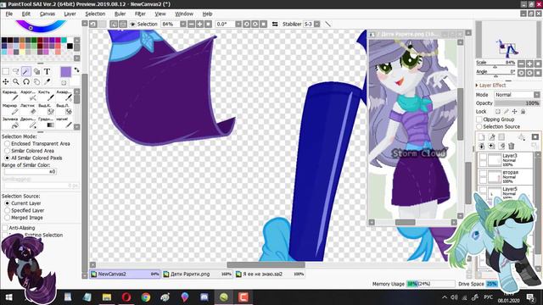Screen dimensions: 543x305
Task: Toggle lock move icon for layer
Action: 515,112
